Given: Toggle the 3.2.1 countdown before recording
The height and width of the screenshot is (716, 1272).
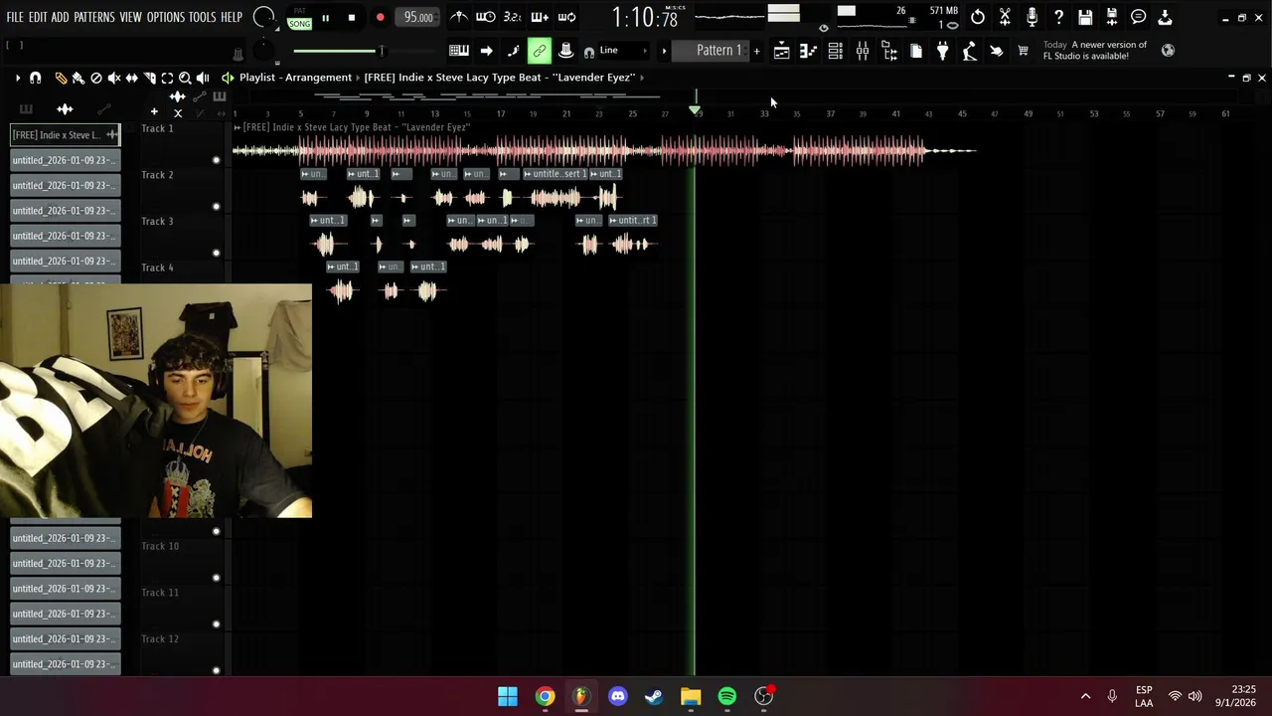Looking at the screenshot, I should coord(513,17).
